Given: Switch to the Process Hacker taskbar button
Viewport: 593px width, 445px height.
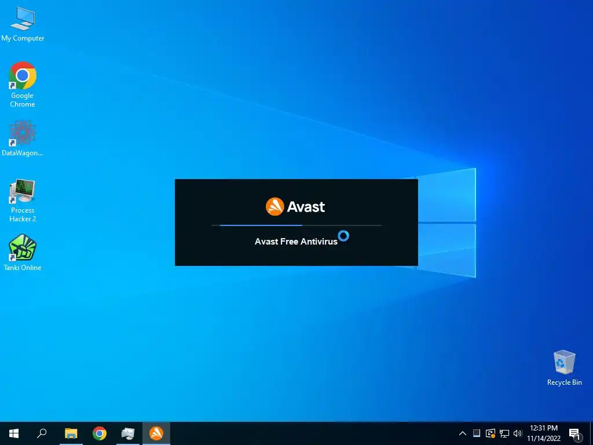Looking at the screenshot, I should 128,433.
